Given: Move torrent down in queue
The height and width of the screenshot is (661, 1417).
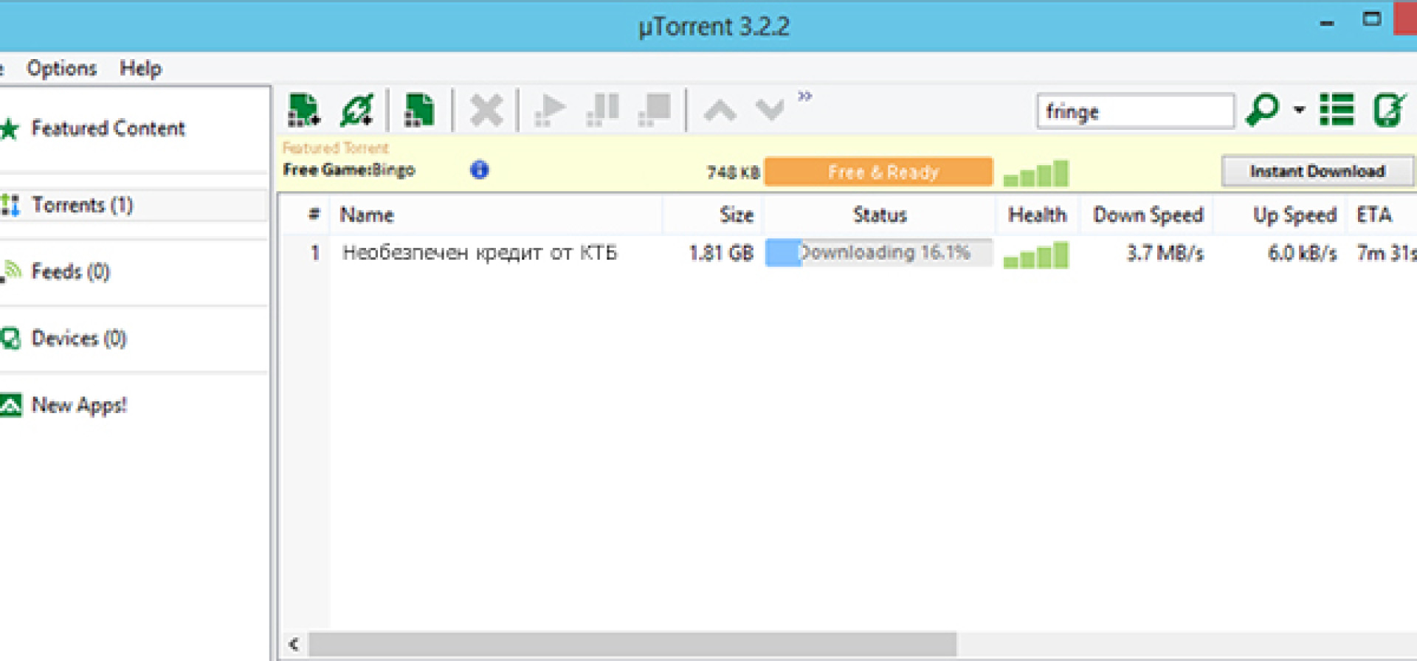Looking at the screenshot, I should click(770, 111).
